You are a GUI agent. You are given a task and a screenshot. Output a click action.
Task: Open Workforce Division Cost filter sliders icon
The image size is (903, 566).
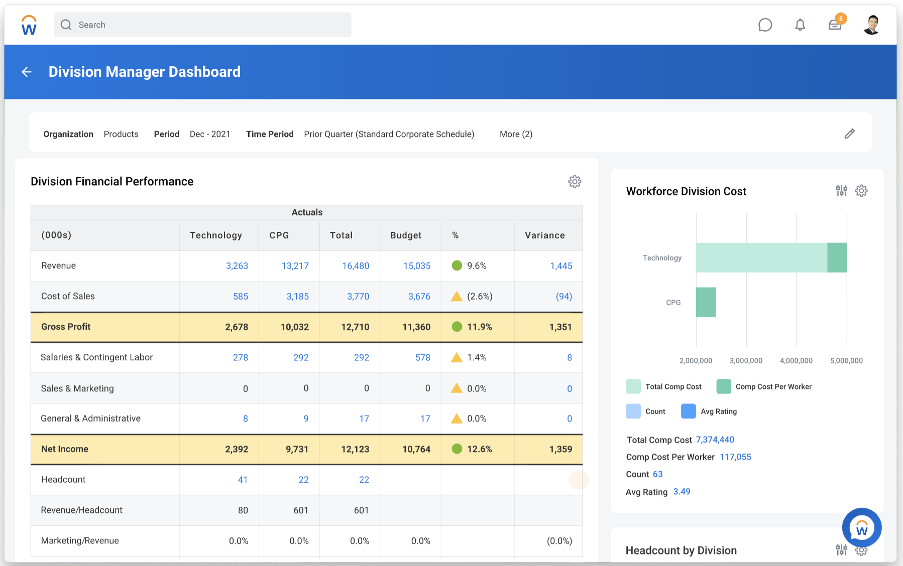pos(841,191)
